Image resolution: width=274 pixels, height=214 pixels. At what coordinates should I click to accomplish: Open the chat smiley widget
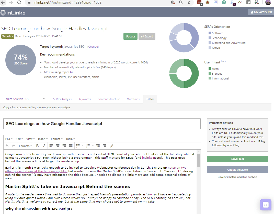[266, 205]
